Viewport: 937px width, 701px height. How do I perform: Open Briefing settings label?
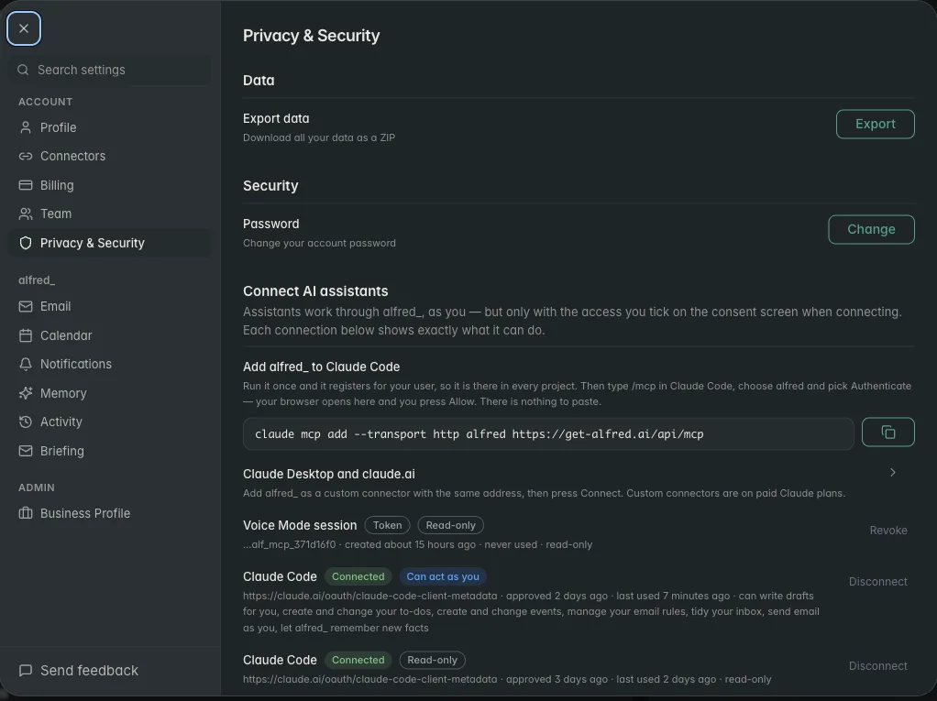[x=62, y=451]
